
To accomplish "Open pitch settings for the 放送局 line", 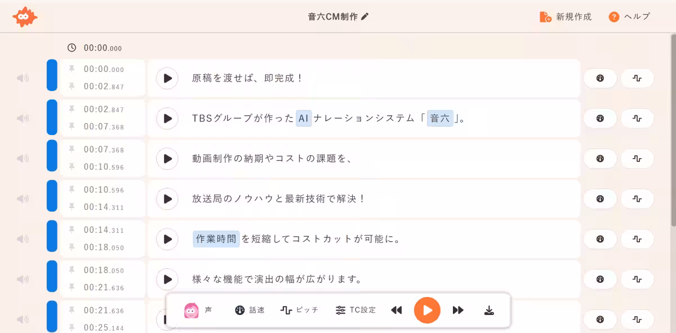I will (x=637, y=199).
